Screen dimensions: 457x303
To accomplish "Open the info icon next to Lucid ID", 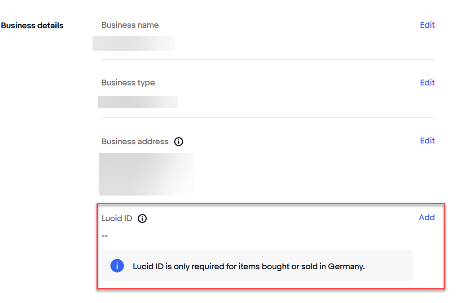I will [x=142, y=218].
